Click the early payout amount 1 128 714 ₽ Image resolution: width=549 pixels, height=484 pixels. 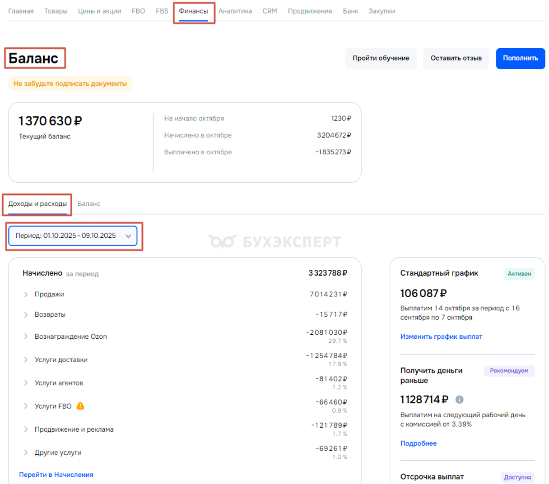point(424,400)
